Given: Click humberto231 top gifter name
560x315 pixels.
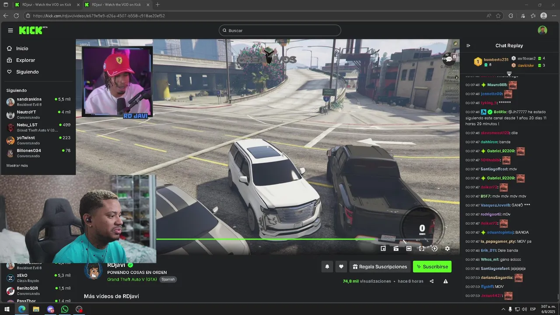Looking at the screenshot, I should tap(496, 59).
